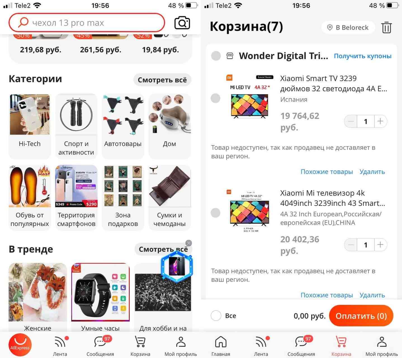Open Мой профиль on the right screen
Viewport: 402px width, 358px height.
(382, 346)
